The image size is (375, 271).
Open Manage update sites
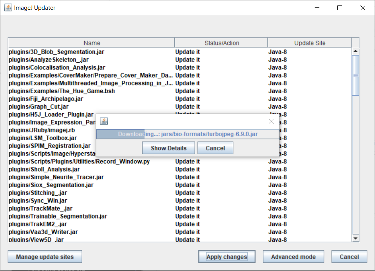click(x=45, y=257)
